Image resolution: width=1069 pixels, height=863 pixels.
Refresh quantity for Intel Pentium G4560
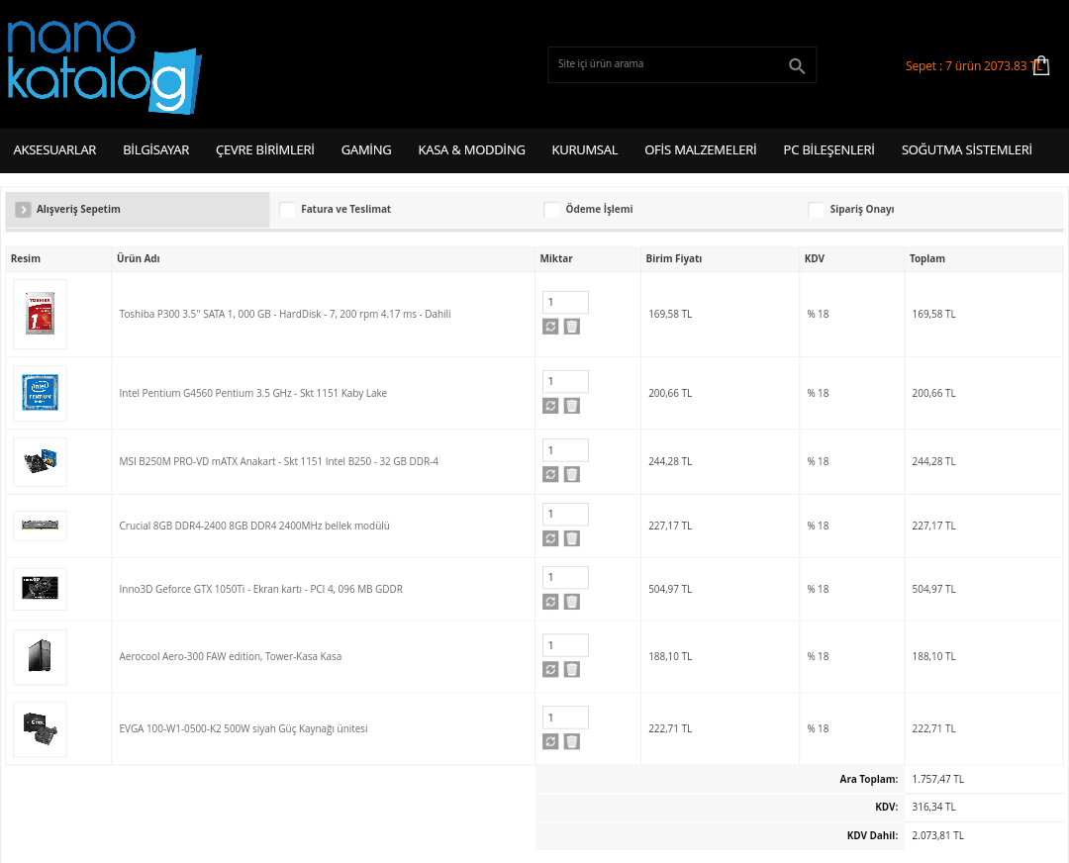(x=550, y=406)
